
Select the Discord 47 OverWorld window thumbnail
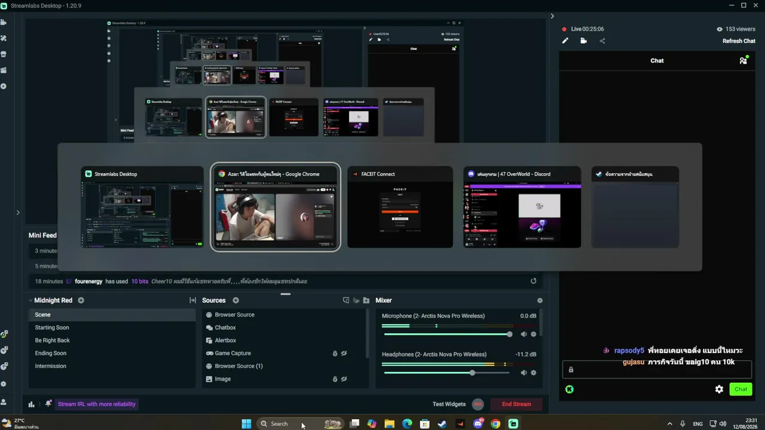click(522, 207)
